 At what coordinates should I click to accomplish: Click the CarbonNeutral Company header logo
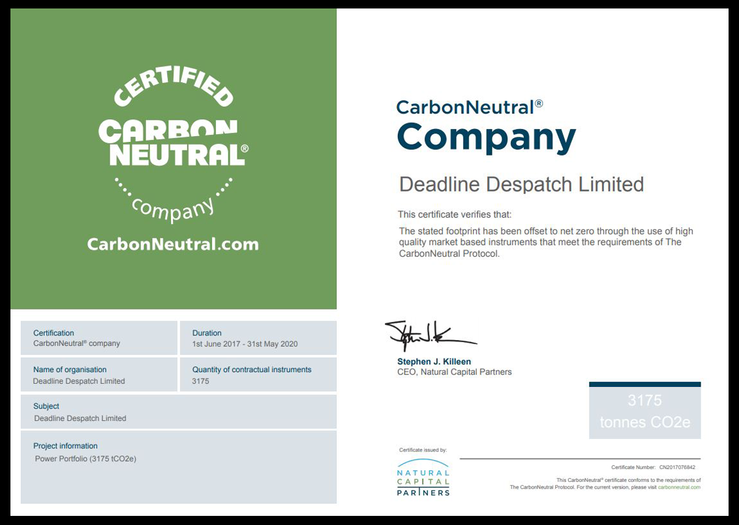pos(486,122)
